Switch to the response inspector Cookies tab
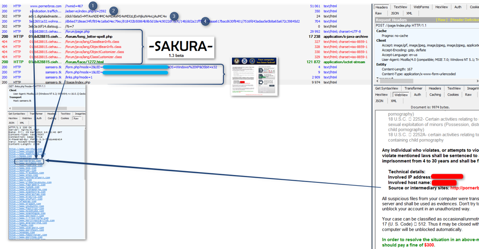This screenshot has height=249, width=479. click(x=453, y=95)
